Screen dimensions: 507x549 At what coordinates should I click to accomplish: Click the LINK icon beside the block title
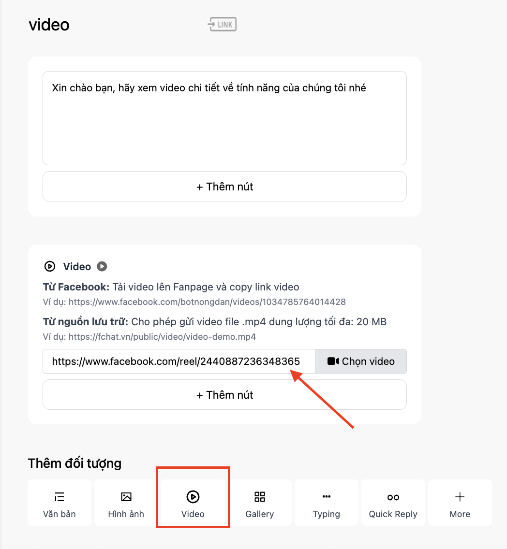click(222, 24)
